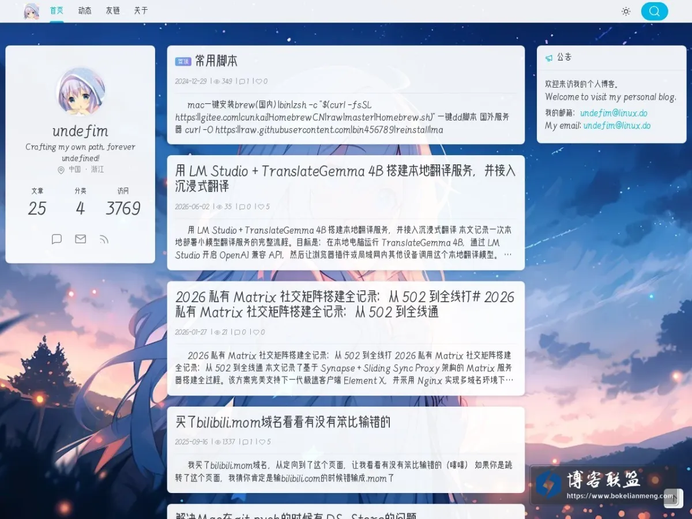This screenshot has width=692, height=519.
Task: Click the 博客联盟 banner
Action: coord(604,485)
